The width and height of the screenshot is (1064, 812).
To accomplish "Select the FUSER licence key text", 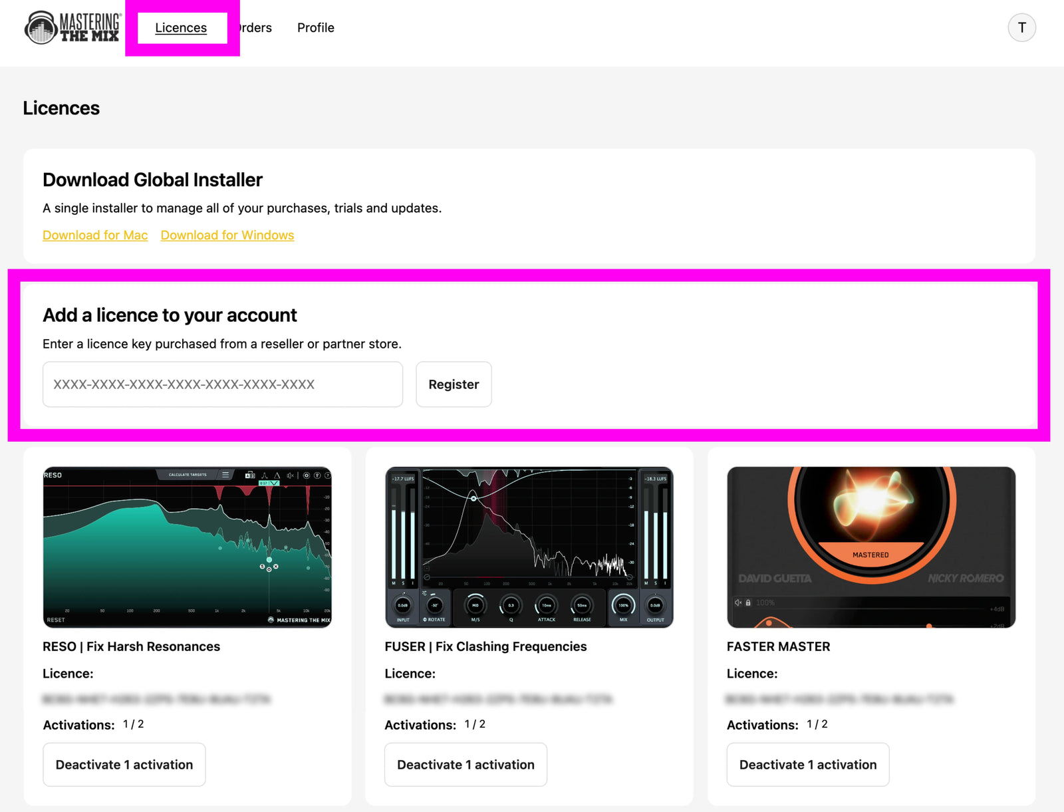I will click(x=498, y=700).
